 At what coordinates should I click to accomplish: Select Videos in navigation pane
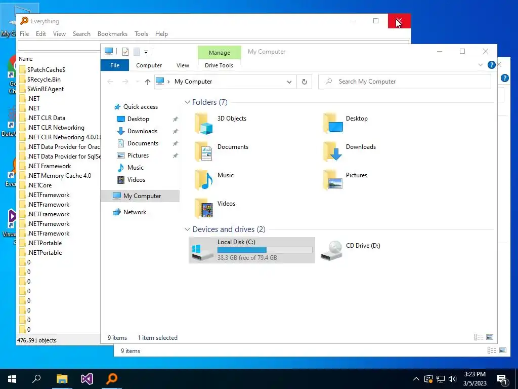click(136, 180)
